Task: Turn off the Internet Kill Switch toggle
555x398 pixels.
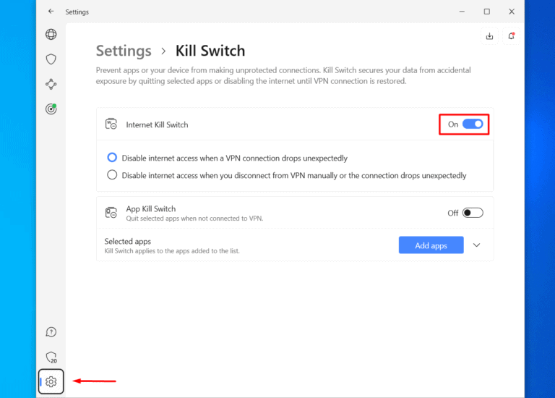Action: [x=473, y=124]
